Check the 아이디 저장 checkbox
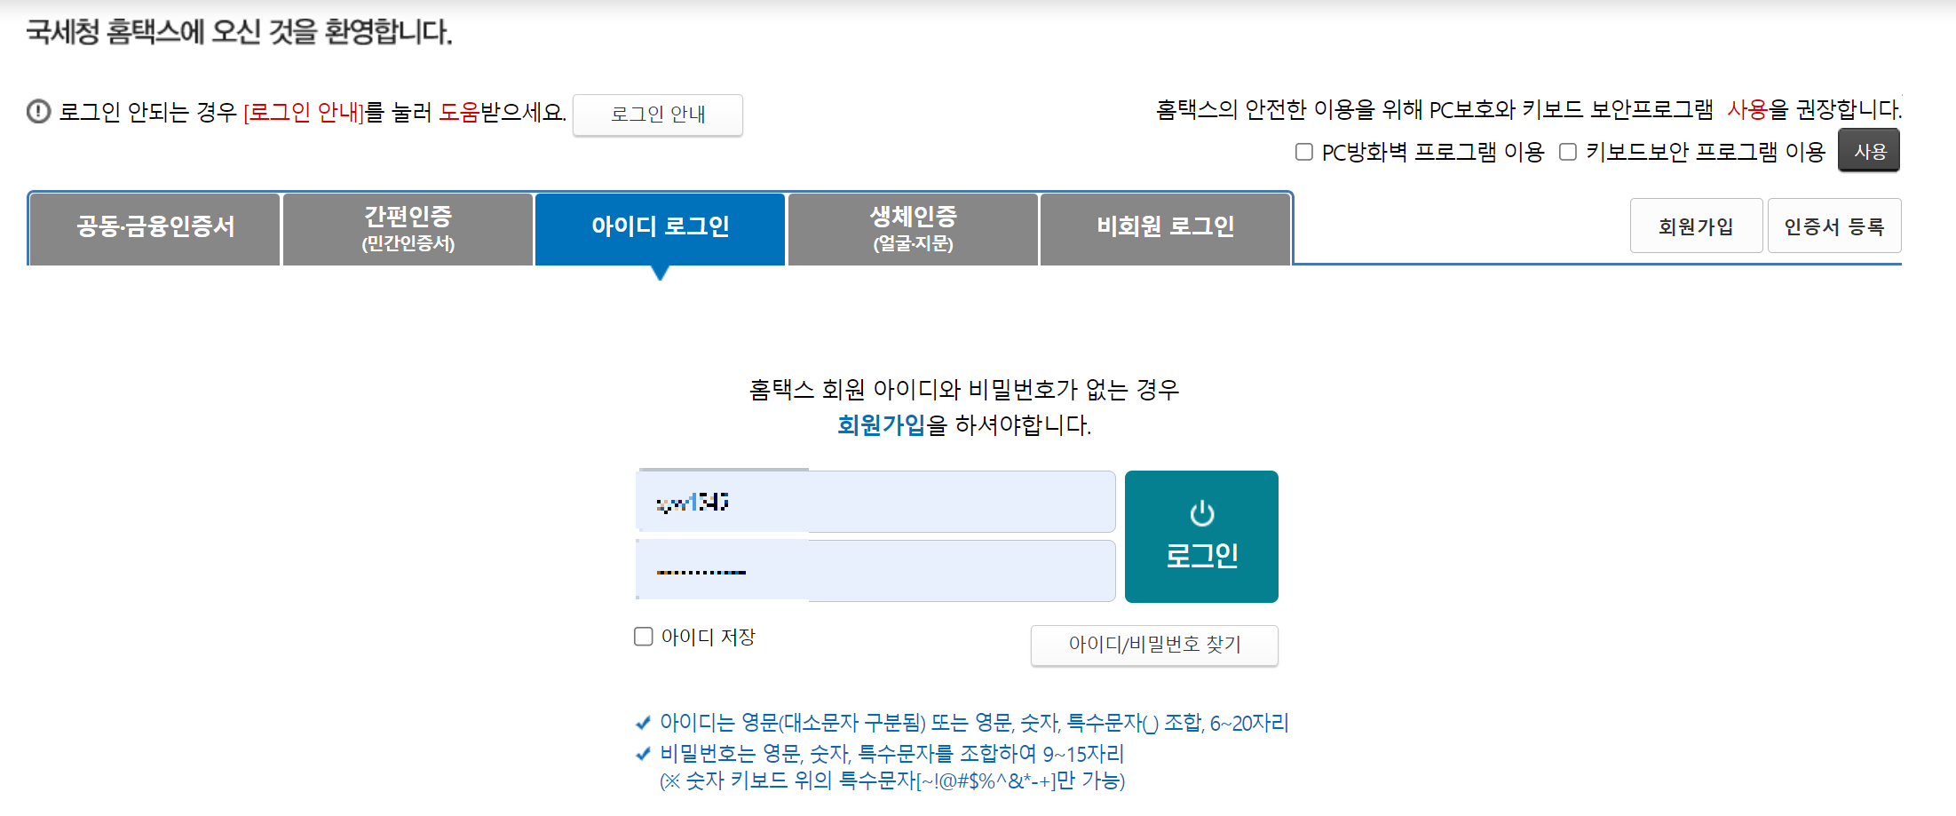The image size is (1956, 816). tap(644, 637)
